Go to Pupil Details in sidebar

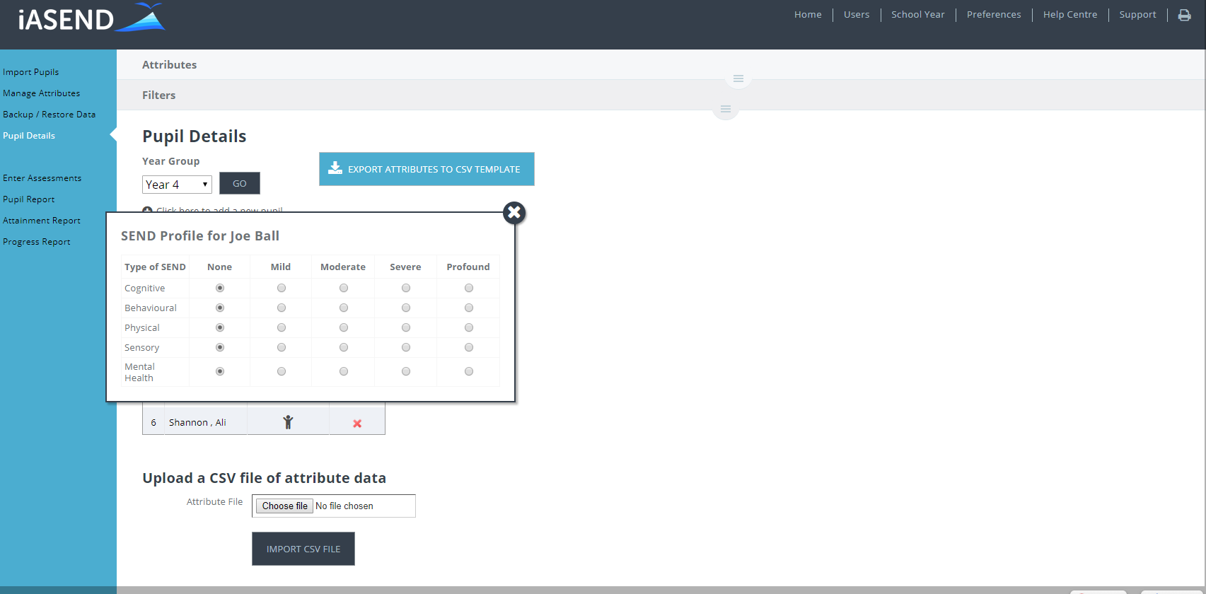coord(29,136)
